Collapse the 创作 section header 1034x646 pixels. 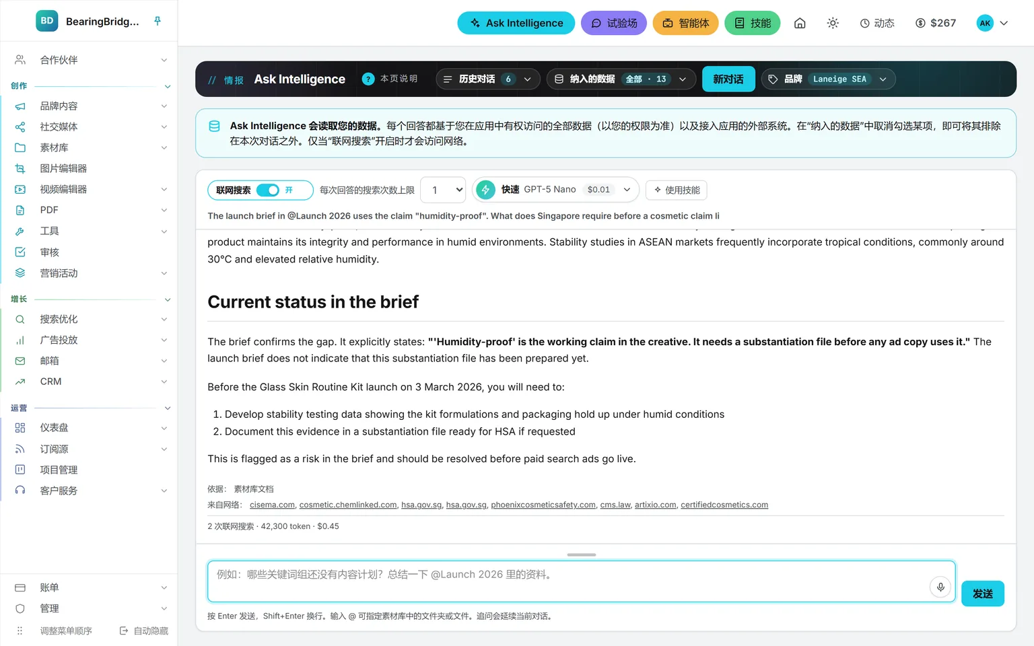pos(89,86)
